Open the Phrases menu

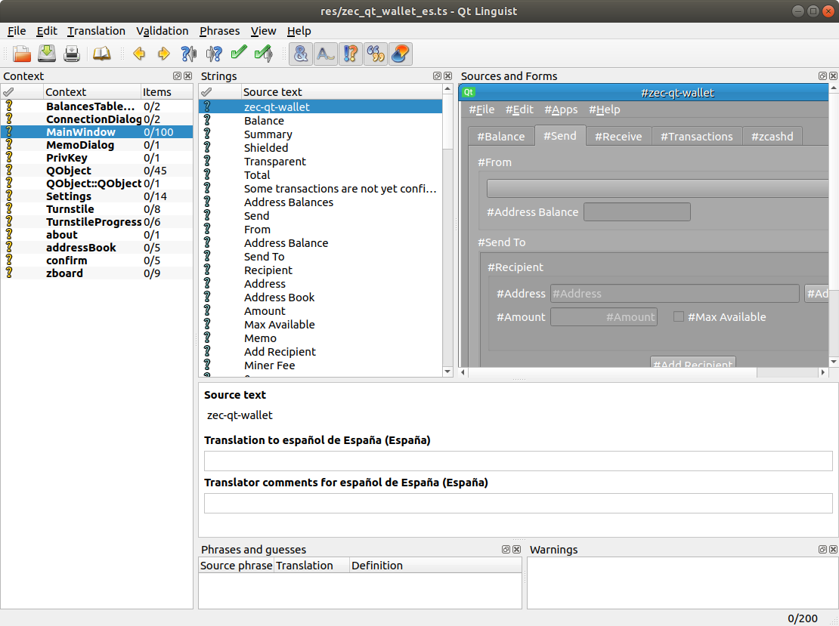[219, 31]
